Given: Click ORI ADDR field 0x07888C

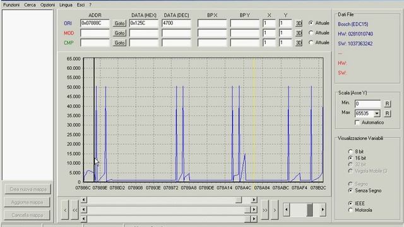Looking at the screenshot, I should (95, 23).
